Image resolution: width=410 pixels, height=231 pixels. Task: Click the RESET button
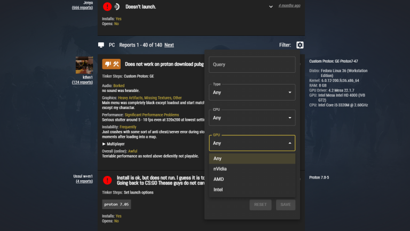(x=261, y=205)
